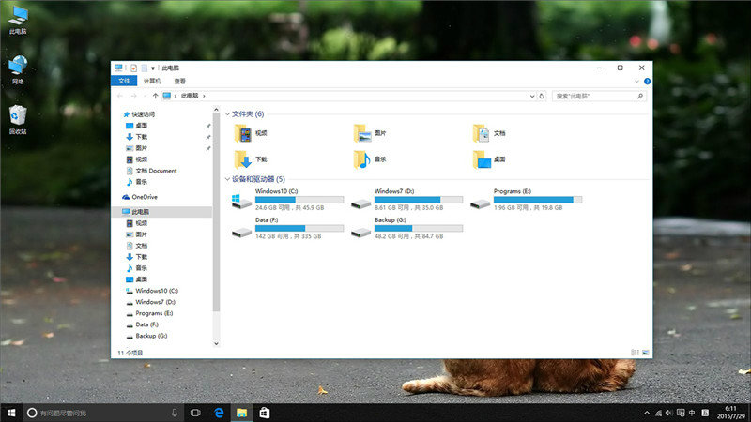Open the 视频 (Videos) folder icon

pos(243,133)
